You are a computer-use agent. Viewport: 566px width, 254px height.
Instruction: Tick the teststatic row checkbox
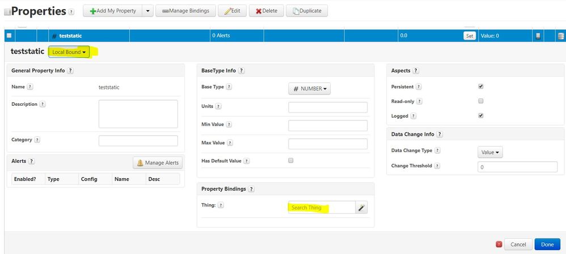point(9,36)
